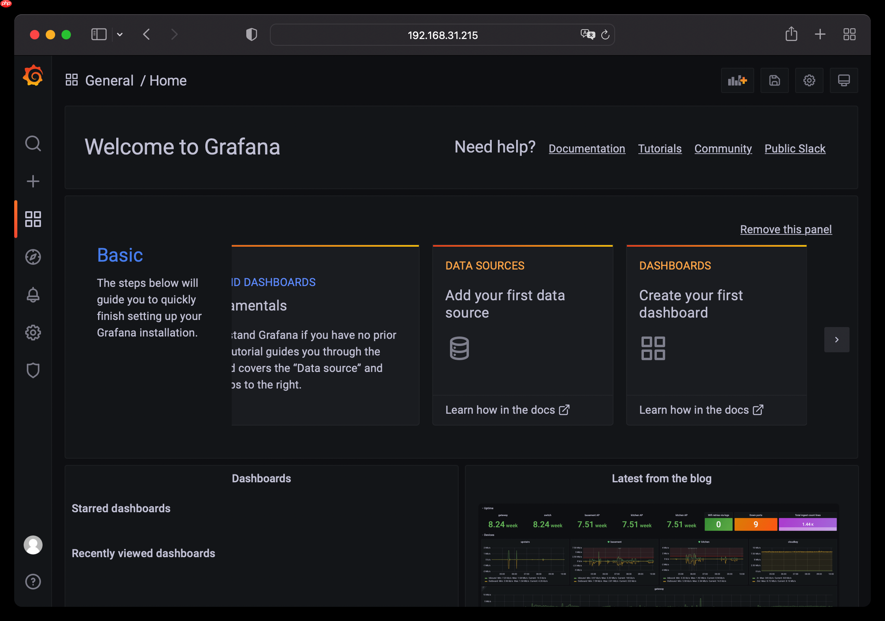Reload the page with refresh icon

click(x=606, y=35)
